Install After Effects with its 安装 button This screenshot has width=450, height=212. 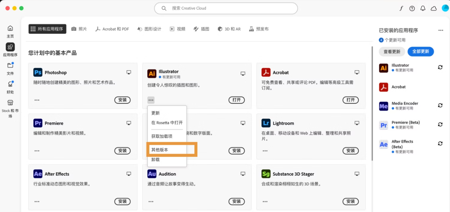point(122,202)
